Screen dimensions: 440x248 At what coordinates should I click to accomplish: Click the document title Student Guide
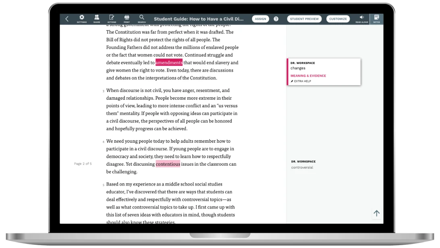pos(199,19)
